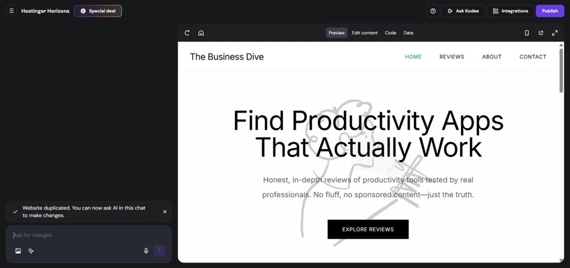
Task: Open the Integrations panel
Action: point(510,11)
